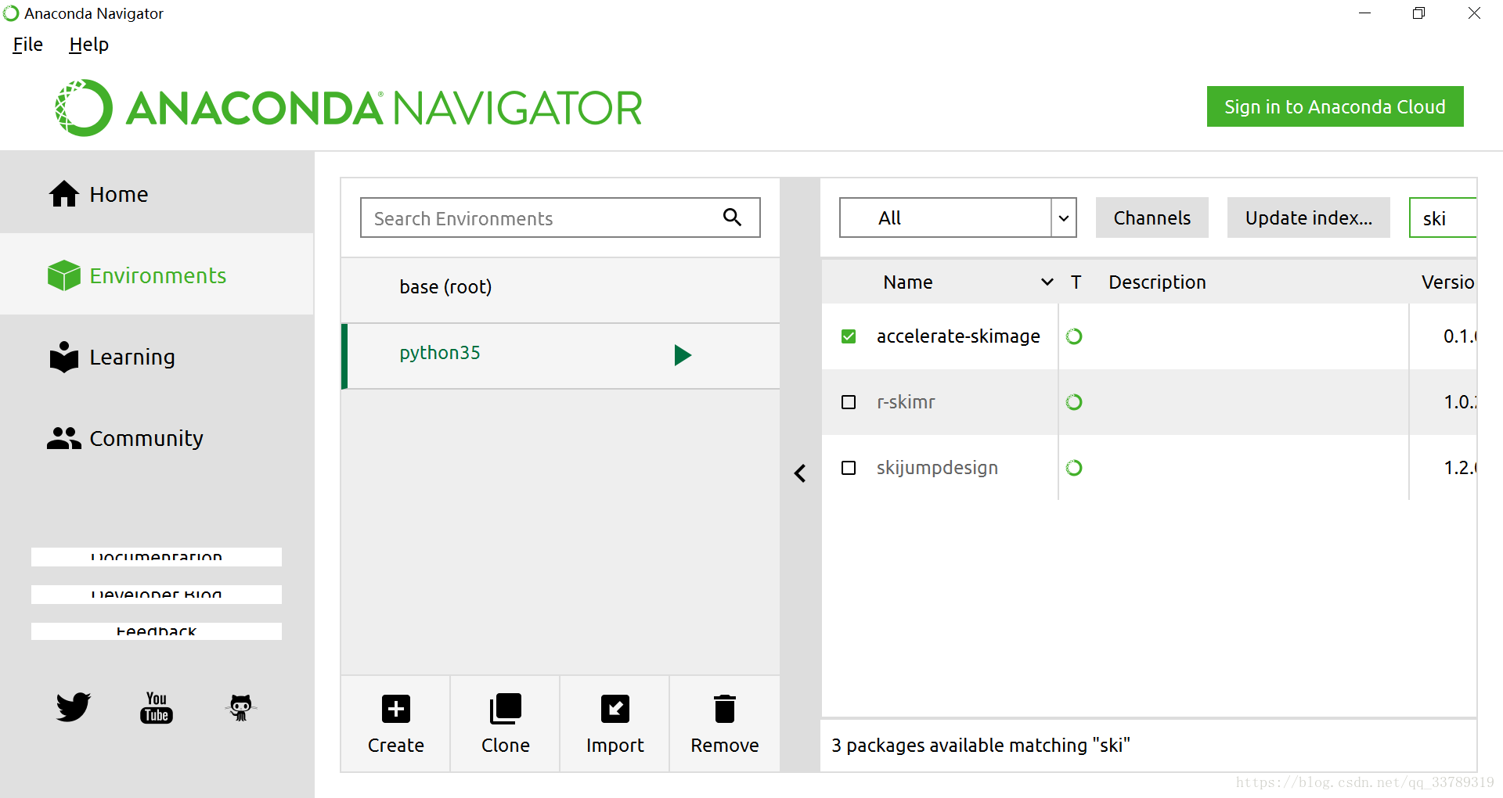Click the Clone environment icon
Image resolution: width=1503 pixels, height=798 pixels.
[506, 709]
